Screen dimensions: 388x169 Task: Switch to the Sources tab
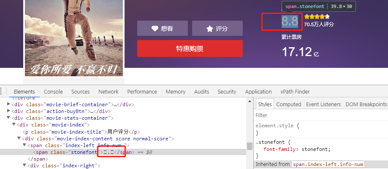click(80, 92)
